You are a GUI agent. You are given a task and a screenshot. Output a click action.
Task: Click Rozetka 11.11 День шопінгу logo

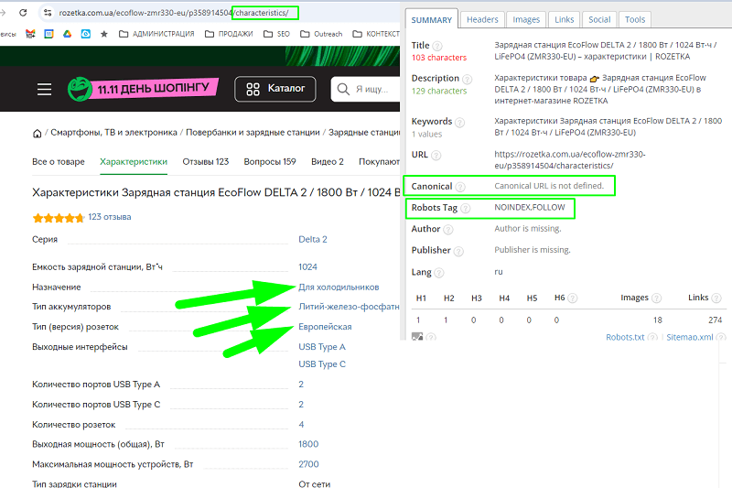tap(143, 89)
